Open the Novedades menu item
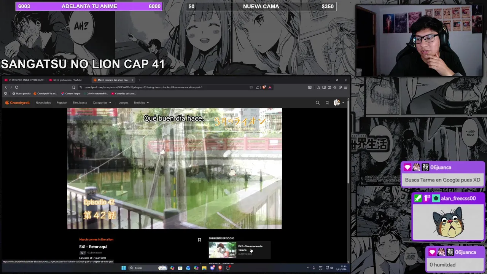The width and height of the screenshot is (487, 274). tap(43, 103)
